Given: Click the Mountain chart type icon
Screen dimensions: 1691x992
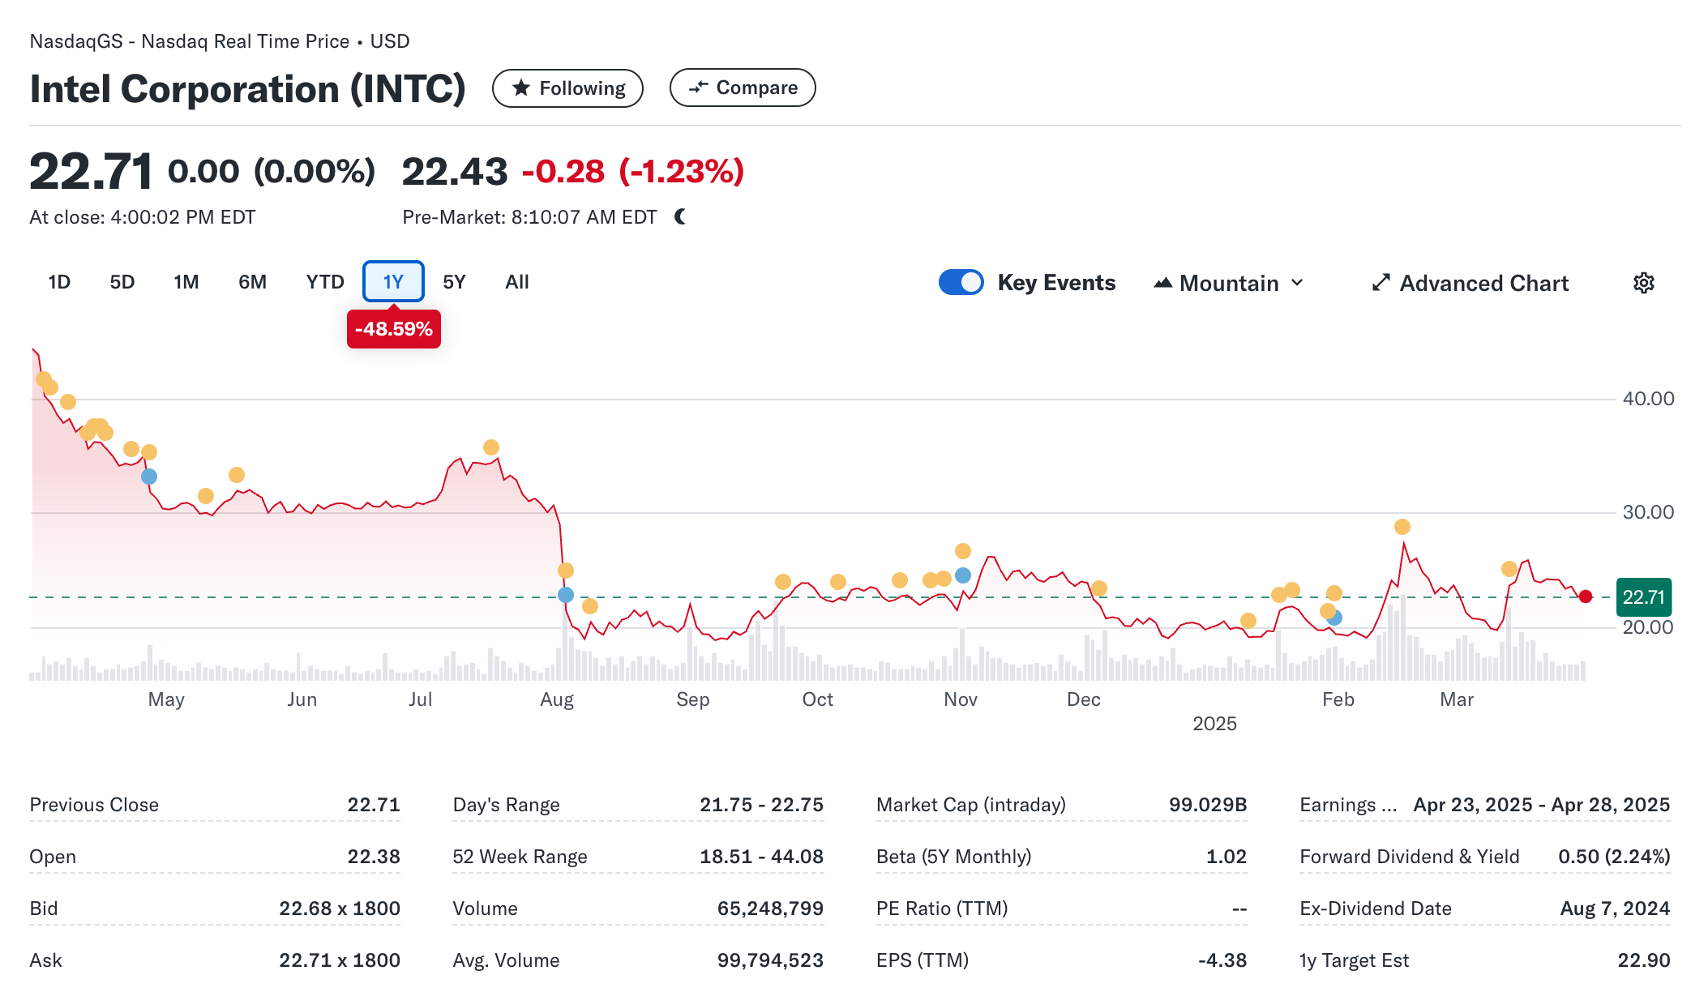Looking at the screenshot, I should click(1163, 283).
